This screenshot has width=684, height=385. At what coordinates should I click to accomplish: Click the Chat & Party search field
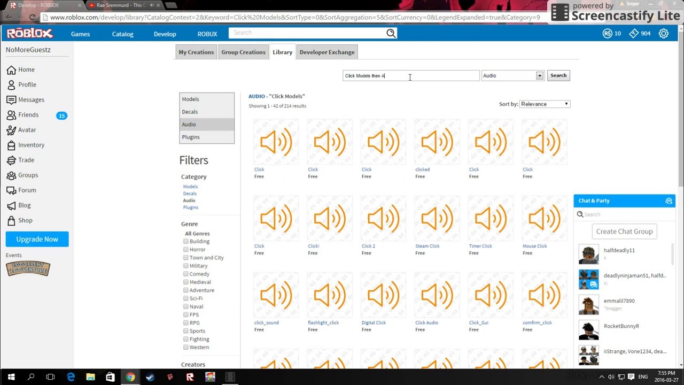[x=624, y=214]
